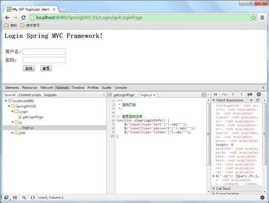The width and height of the screenshot is (269, 203).
Task: Close the My JSP login.jsp browser tab
Action: (54, 10)
